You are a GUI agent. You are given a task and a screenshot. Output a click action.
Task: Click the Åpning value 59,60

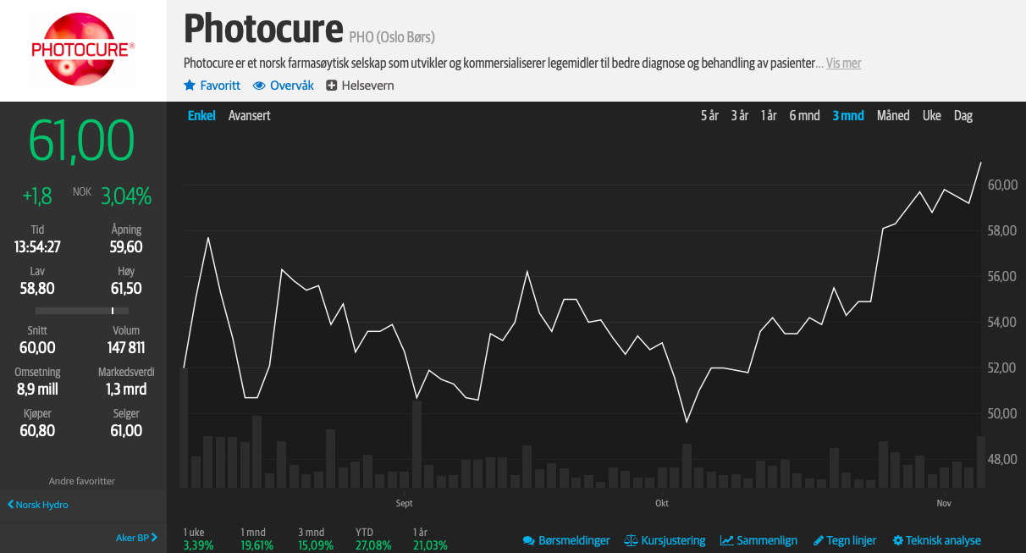[126, 247]
